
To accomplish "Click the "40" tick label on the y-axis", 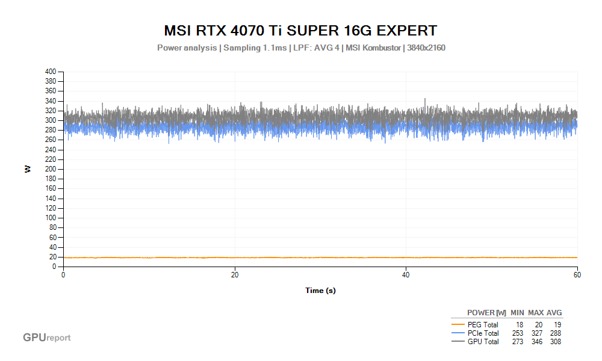I will (52, 247).
